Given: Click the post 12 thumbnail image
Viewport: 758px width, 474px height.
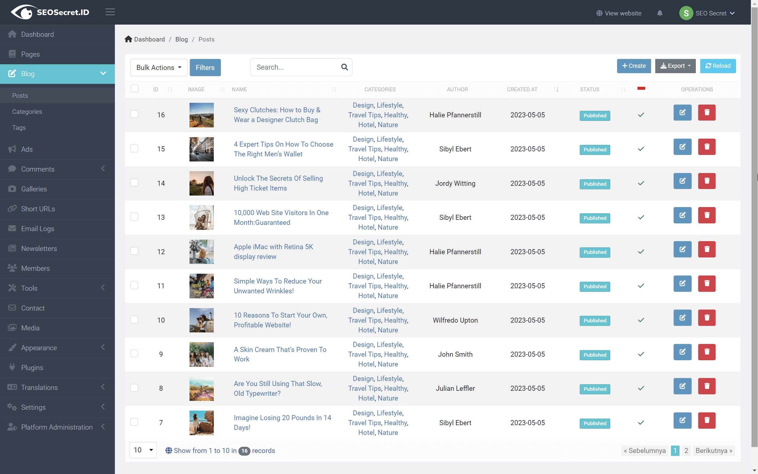Looking at the screenshot, I should coord(201,252).
